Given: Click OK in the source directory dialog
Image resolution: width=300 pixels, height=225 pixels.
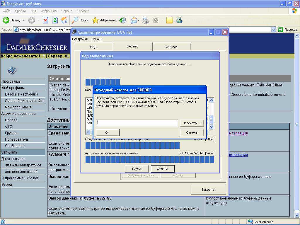Looking at the screenshot, I should click(x=107, y=132).
